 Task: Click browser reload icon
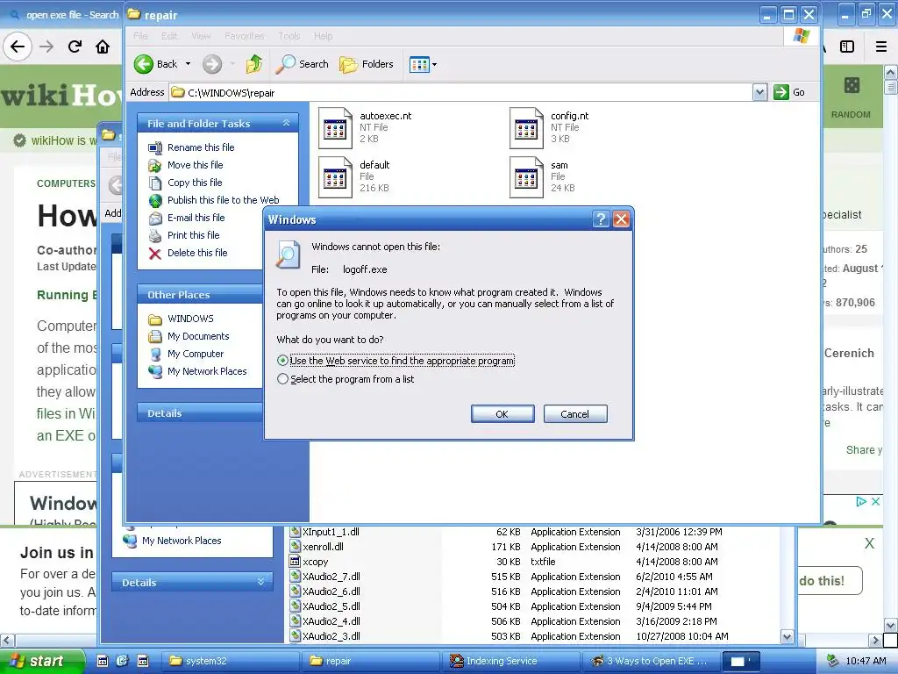click(x=75, y=47)
